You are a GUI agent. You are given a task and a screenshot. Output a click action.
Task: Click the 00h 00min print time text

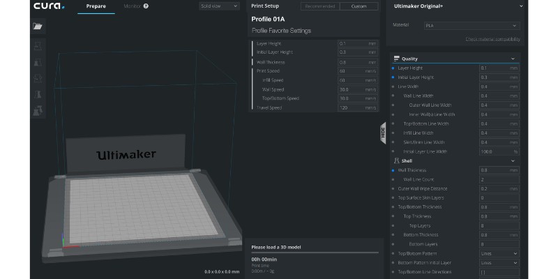pyautogui.click(x=264, y=259)
